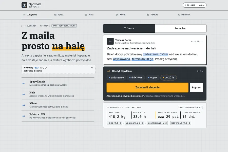The width and height of the screenshot is (228, 152).
Task: Click the TS sender avatar
Action: pyautogui.click(x=110, y=42)
